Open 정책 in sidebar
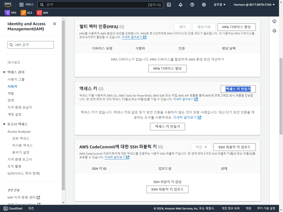The height and width of the screenshot is (212, 283). (11, 100)
